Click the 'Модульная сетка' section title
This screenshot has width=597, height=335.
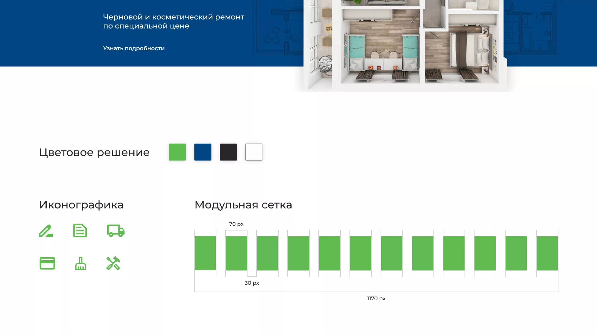243,205
